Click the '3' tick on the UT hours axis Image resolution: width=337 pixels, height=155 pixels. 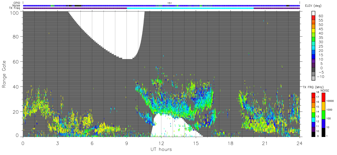pos(57,143)
